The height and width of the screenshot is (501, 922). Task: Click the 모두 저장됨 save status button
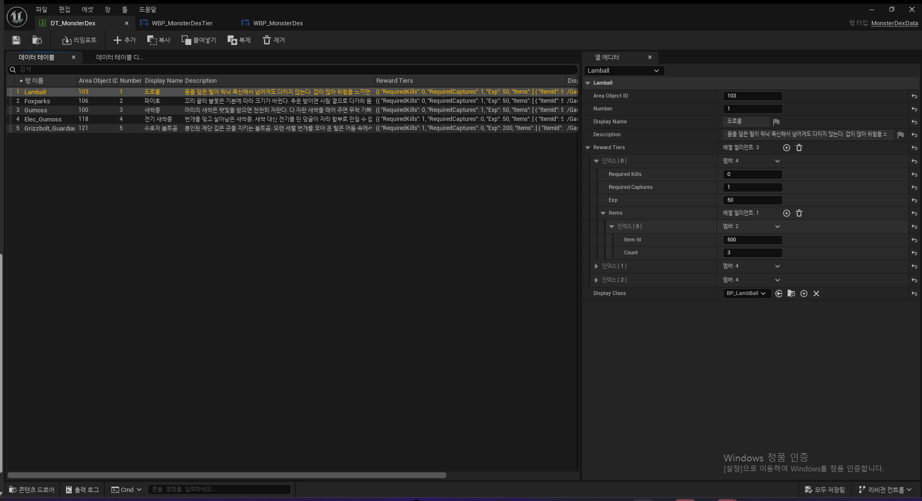click(825, 490)
